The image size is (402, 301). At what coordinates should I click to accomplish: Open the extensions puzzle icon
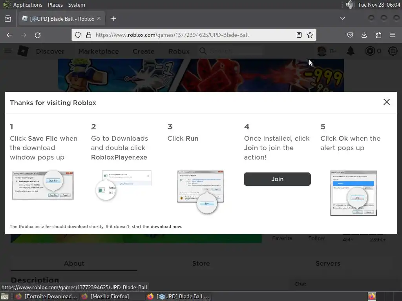378,35
